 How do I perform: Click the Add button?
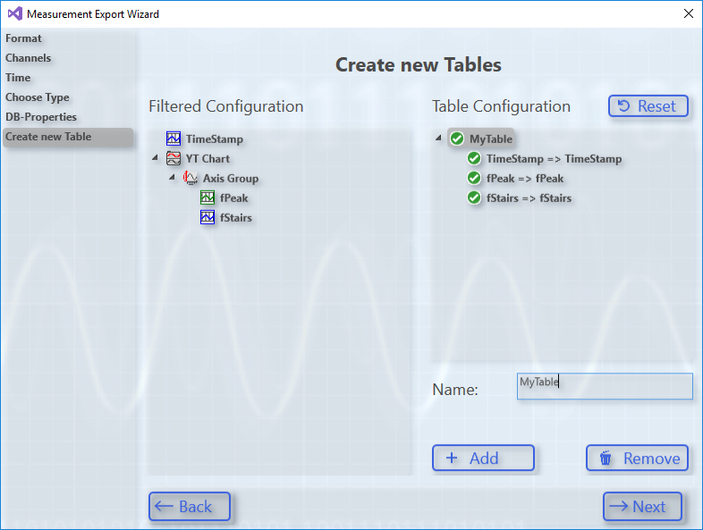tap(483, 458)
